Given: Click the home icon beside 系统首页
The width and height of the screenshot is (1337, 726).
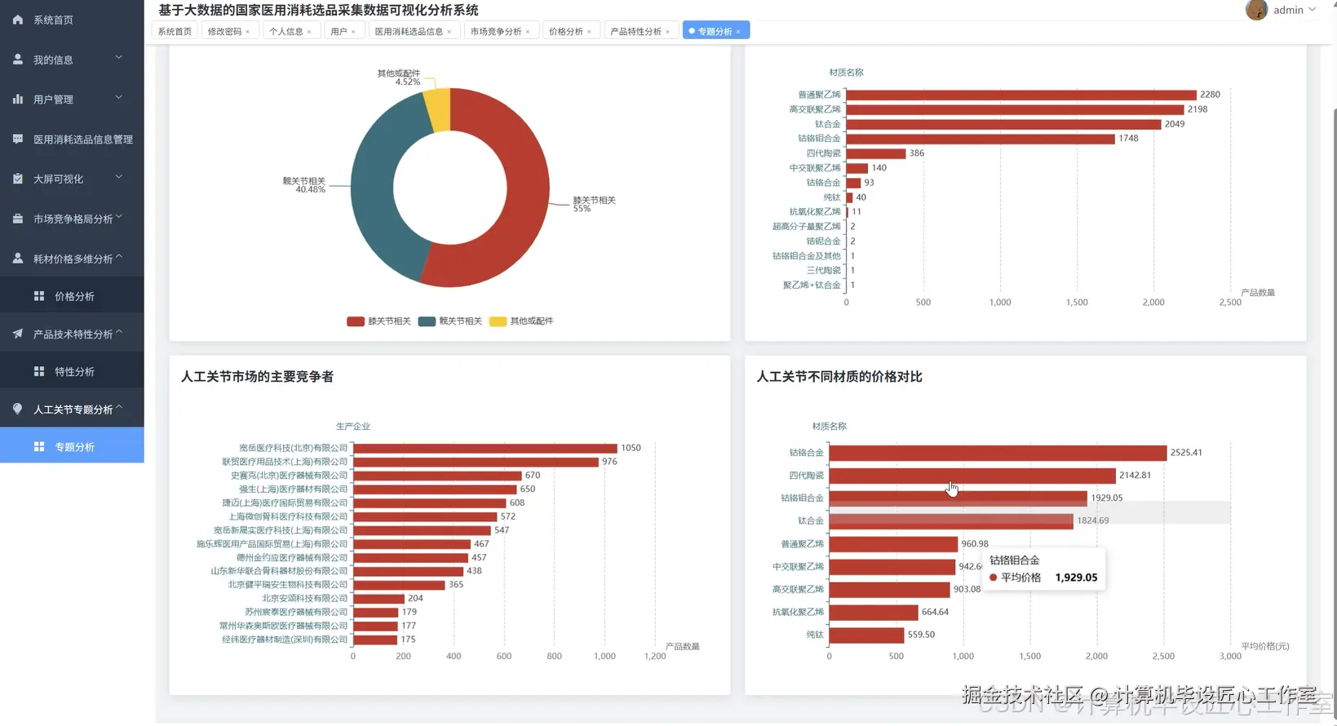Looking at the screenshot, I should [x=18, y=20].
